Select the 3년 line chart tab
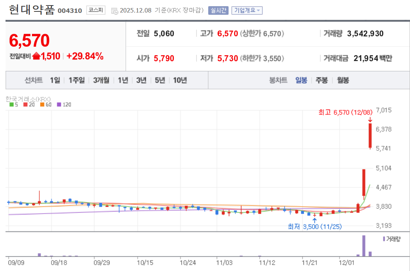Image resolution: width=410 pixels, height=271 pixels. point(141,80)
